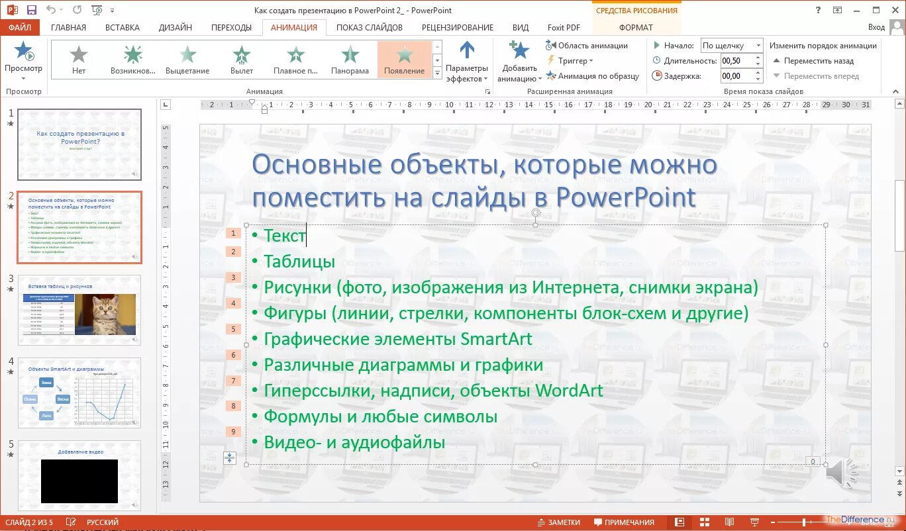Select slide 5 thumbnail Добавление видео
The height and width of the screenshot is (531, 906).
click(79, 475)
